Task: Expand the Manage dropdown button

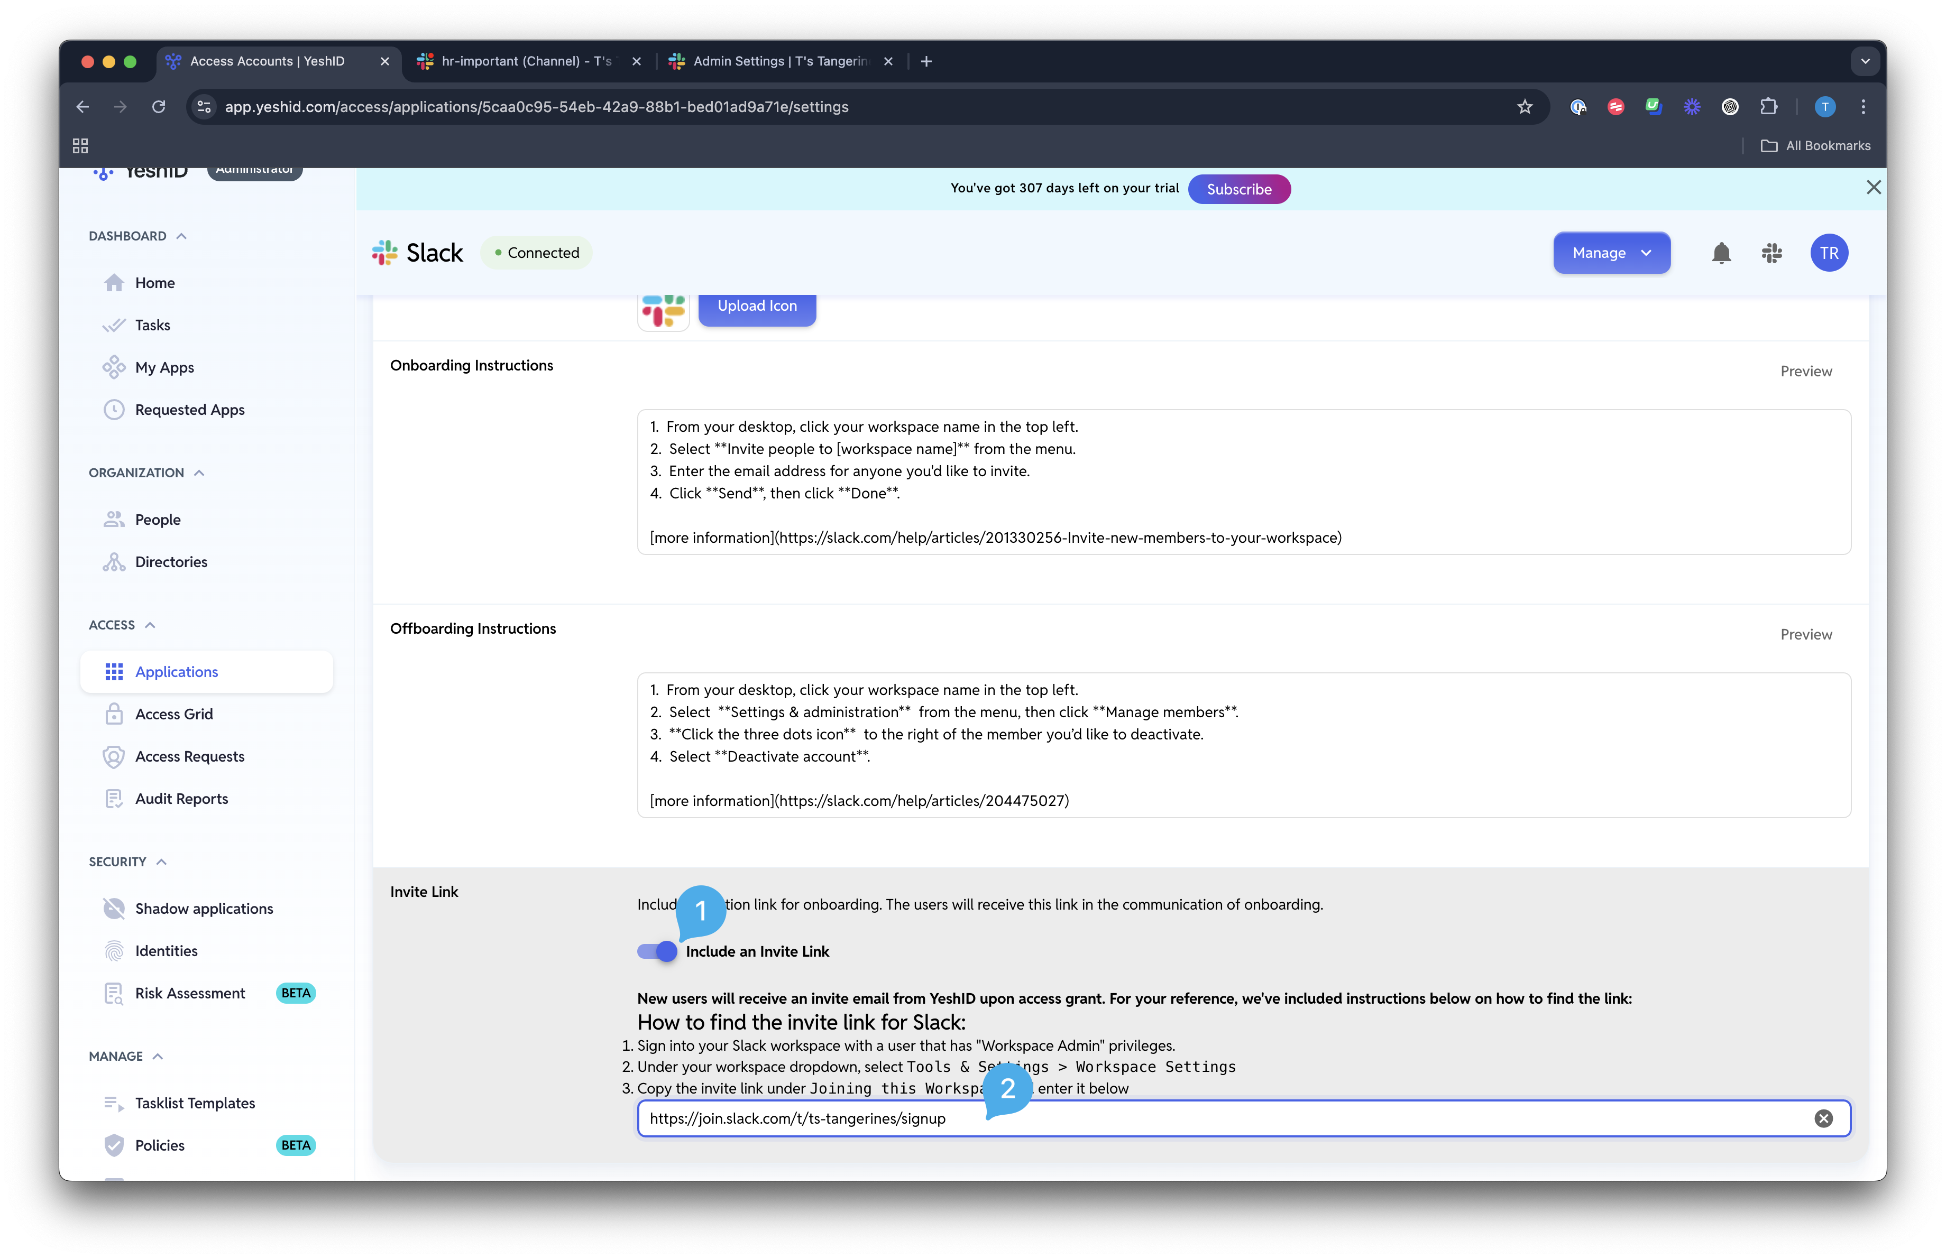Action: coord(1612,253)
